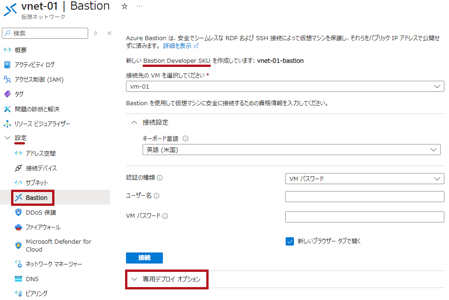Click the ピアリング icon

coord(18,294)
